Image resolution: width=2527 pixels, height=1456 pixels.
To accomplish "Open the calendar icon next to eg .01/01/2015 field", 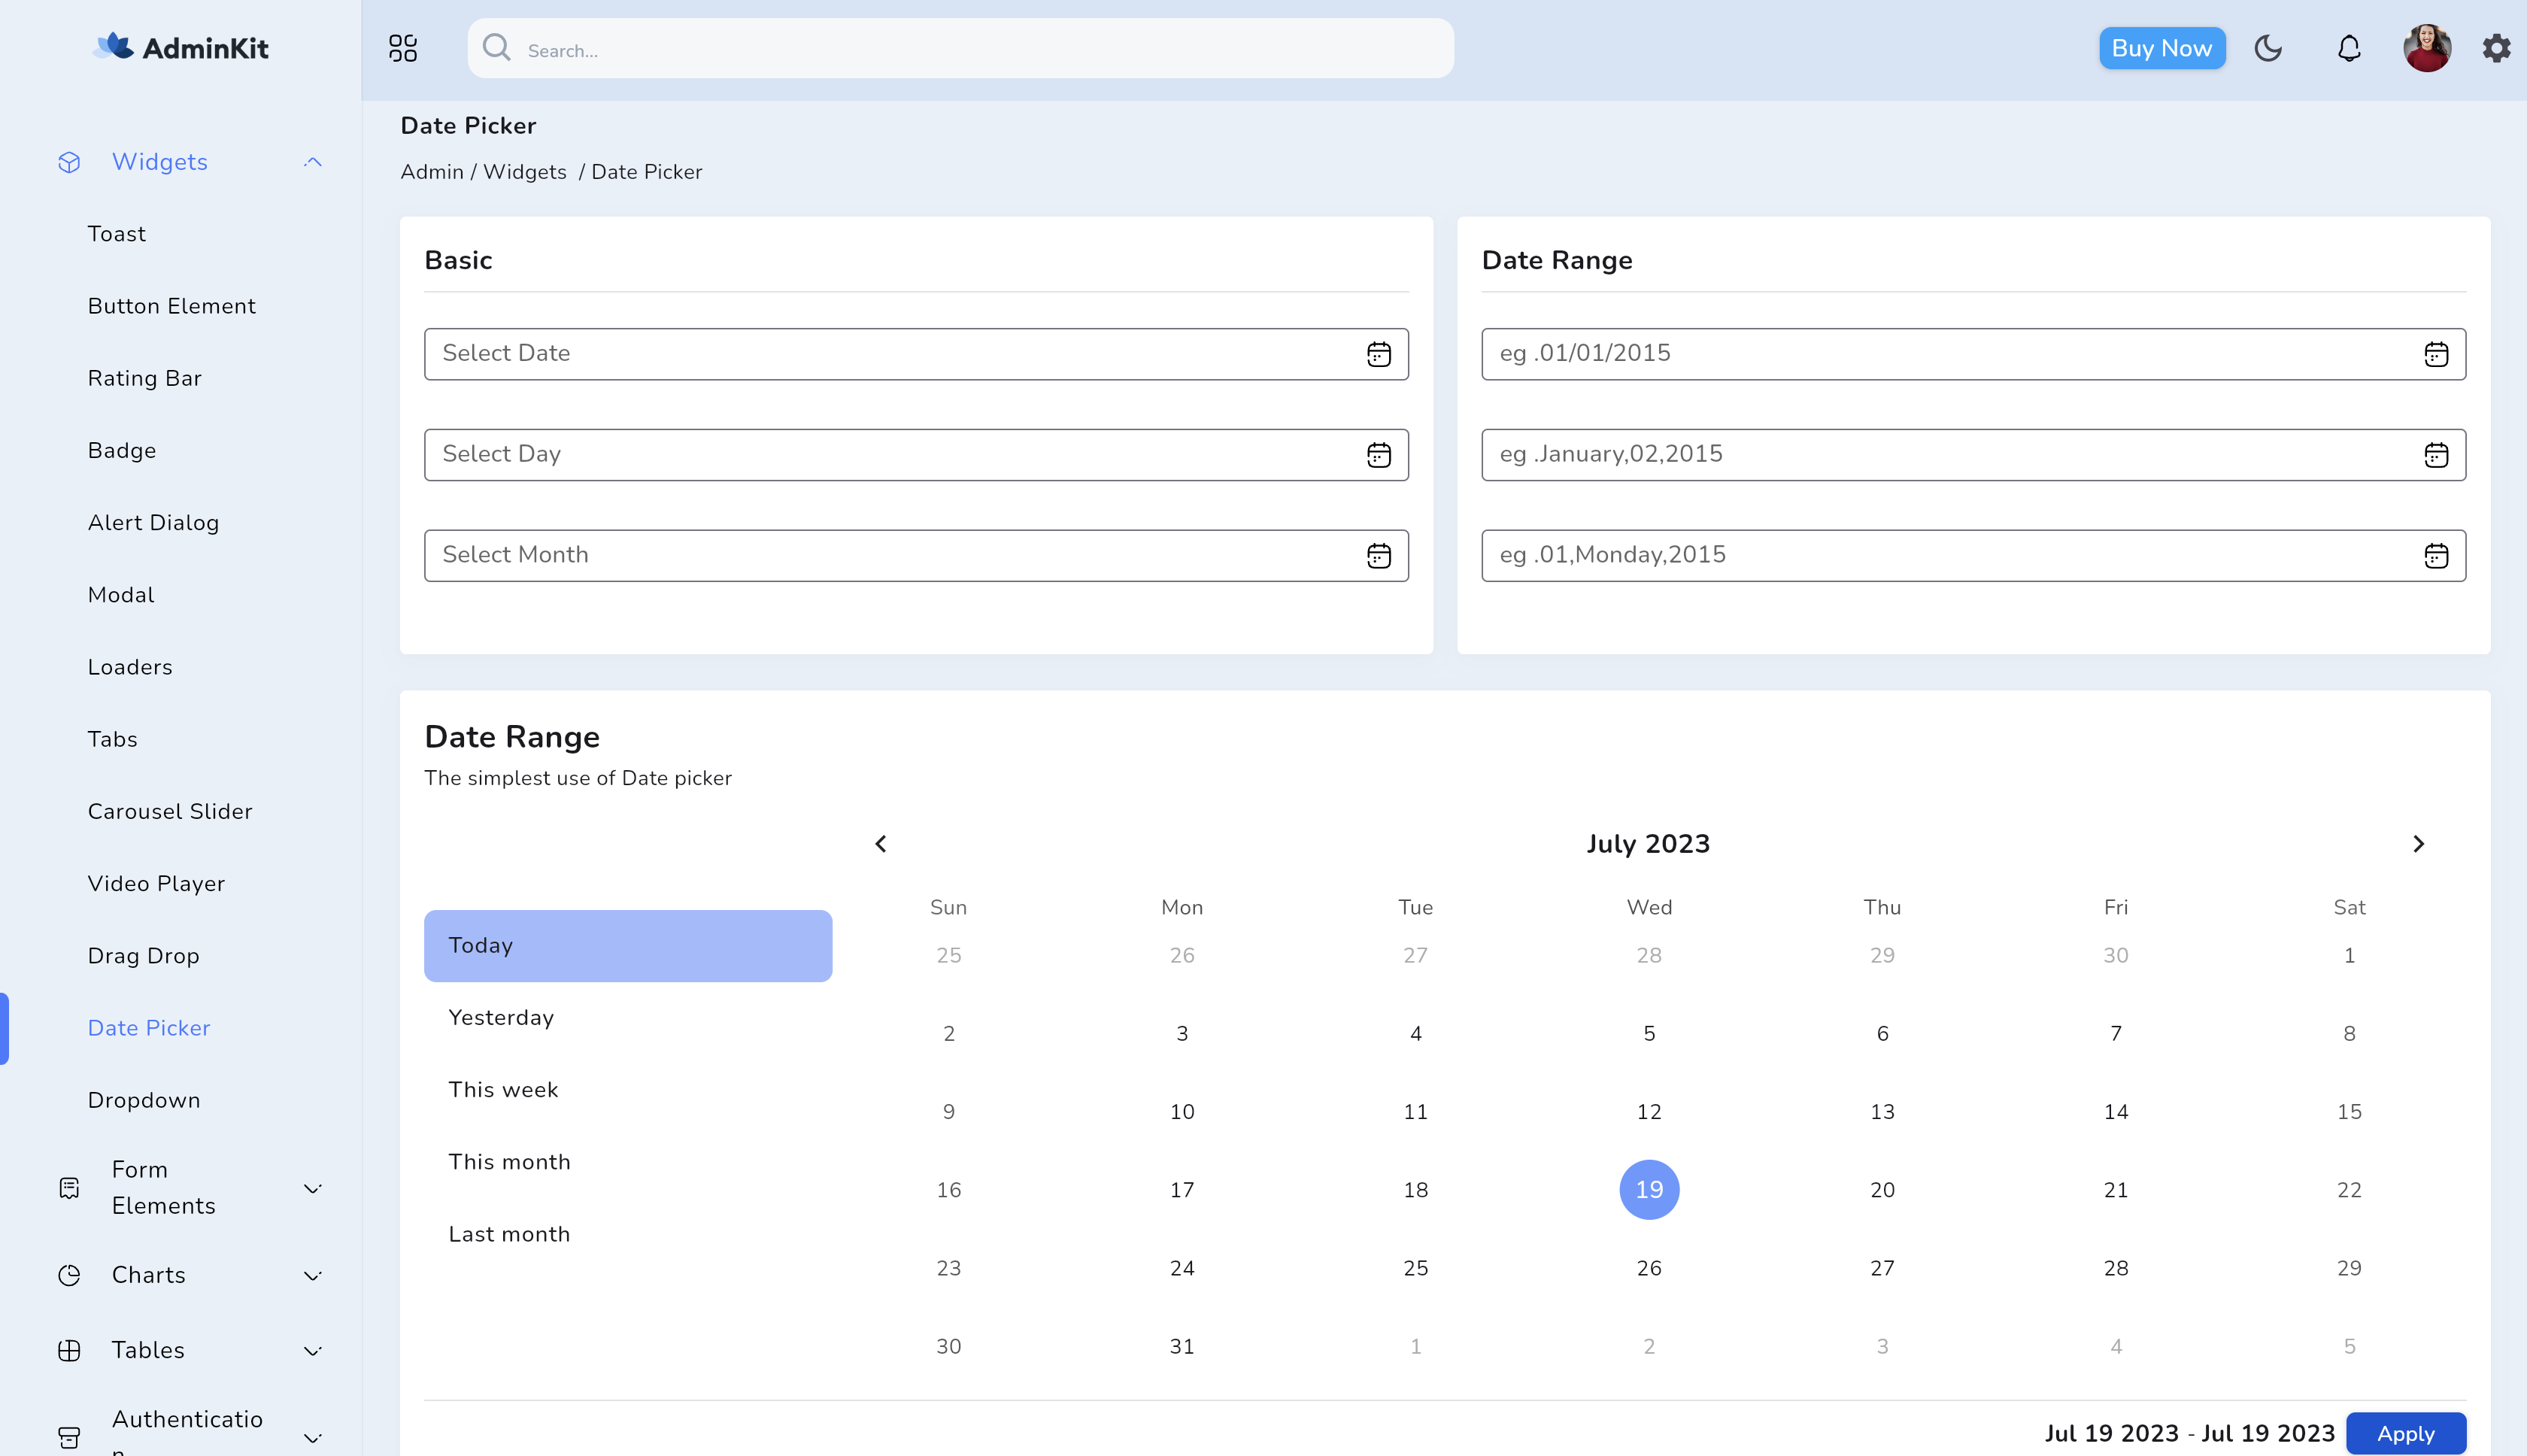I will [x=2435, y=354].
